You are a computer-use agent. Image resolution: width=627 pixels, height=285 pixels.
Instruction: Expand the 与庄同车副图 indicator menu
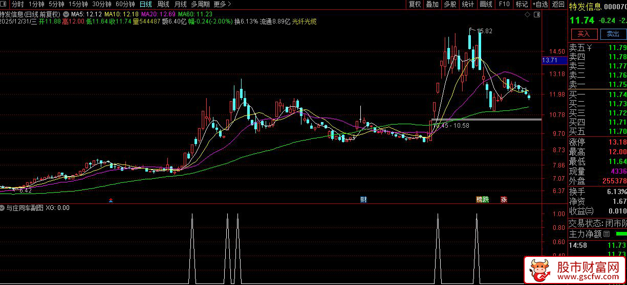pyautogui.click(x=3, y=208)
